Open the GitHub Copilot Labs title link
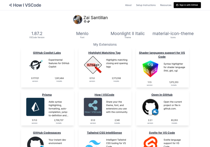Viewport: 210px width, 147px height. tap(47, 53)
